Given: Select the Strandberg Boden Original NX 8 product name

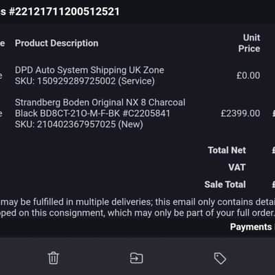Looking at the screenshot, I should [x=100, y=102].
